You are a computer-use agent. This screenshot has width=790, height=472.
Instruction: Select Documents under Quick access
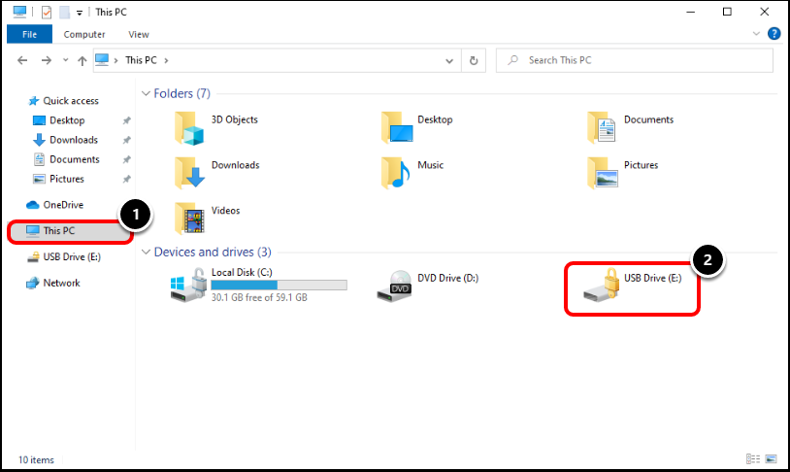(x=67, y=159)
